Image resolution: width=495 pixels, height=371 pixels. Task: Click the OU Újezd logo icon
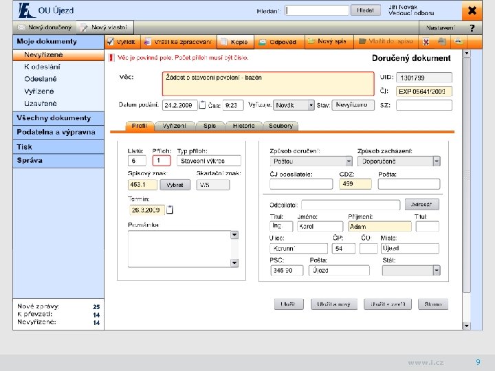(25, 10)
